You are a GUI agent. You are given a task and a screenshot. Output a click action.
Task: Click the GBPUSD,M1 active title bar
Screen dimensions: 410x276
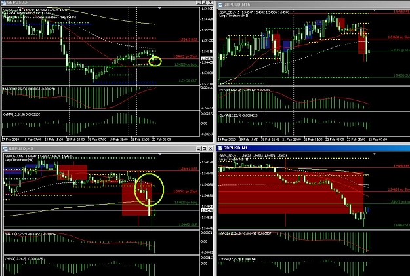pyautogui.click(x=314, y=148)
